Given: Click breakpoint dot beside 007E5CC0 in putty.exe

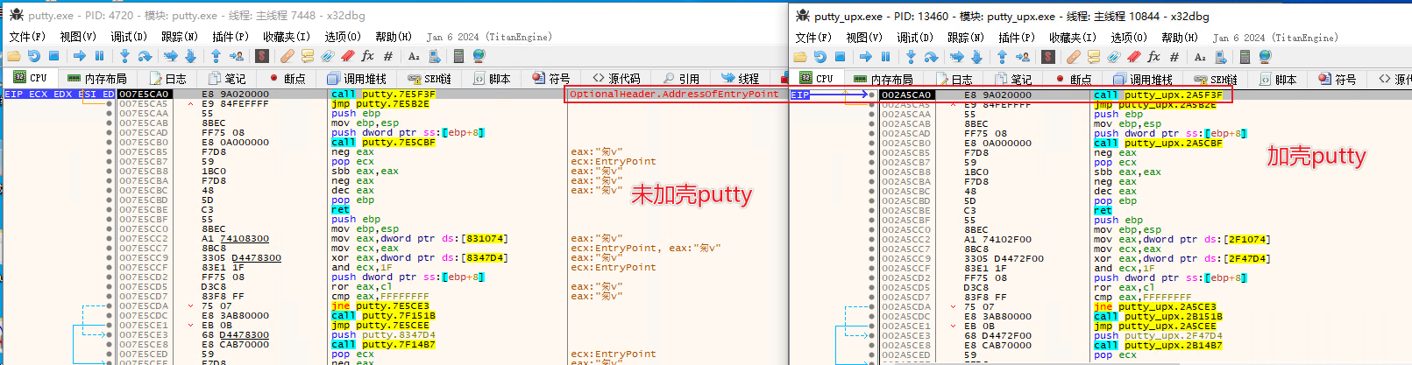Looking at the screenshot, I should [109, 228].
